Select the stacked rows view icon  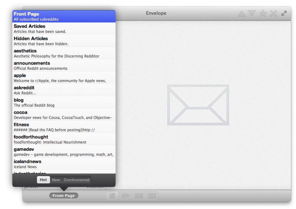[152, 196]
